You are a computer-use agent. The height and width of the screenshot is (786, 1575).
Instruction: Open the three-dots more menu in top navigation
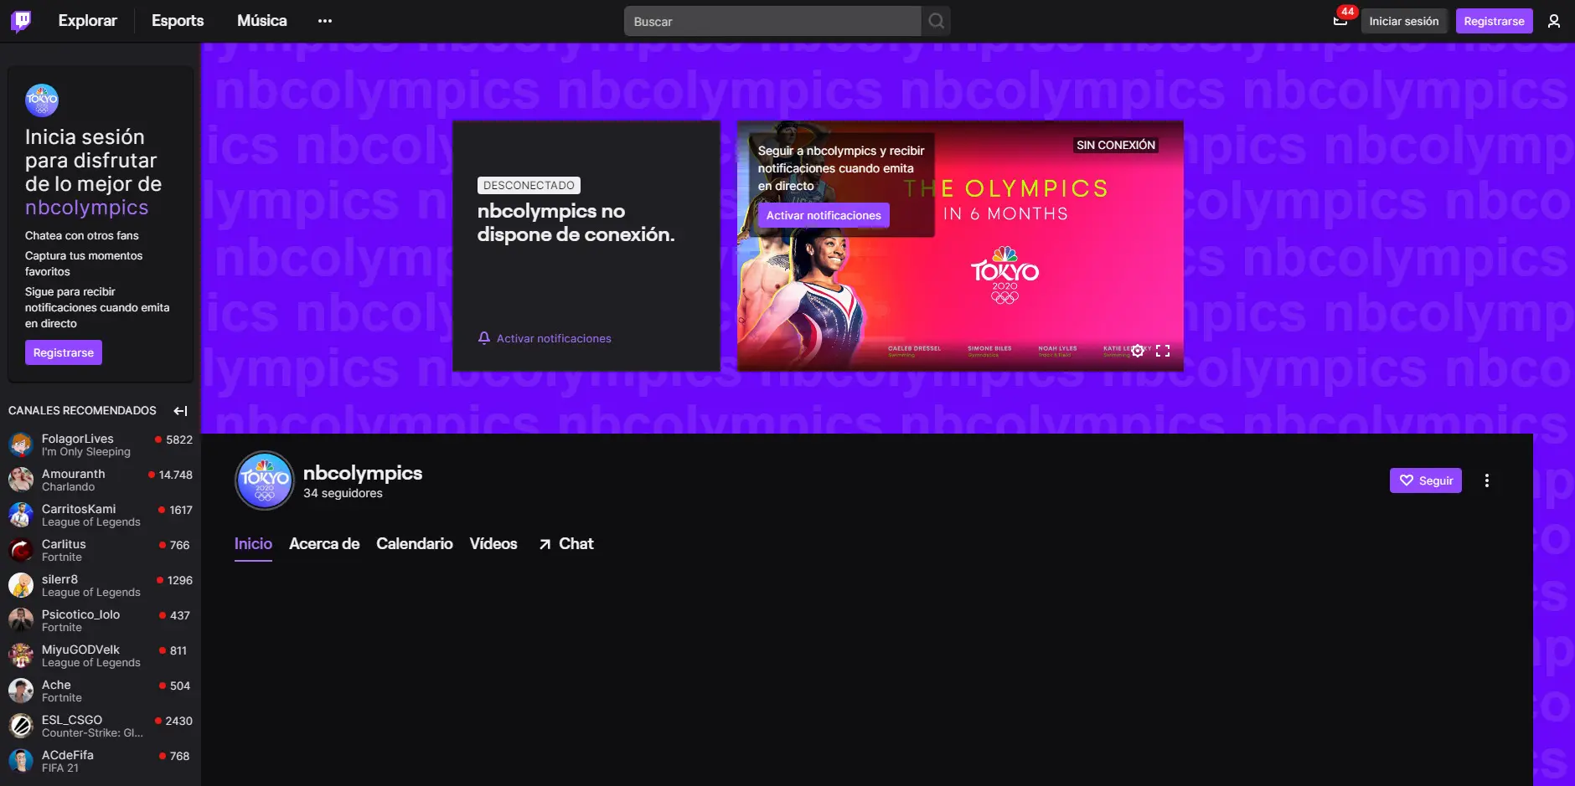pyautogui.click(x=325, y=21)
